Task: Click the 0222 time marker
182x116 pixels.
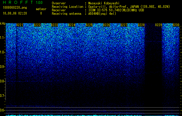Action: [37, 25]
